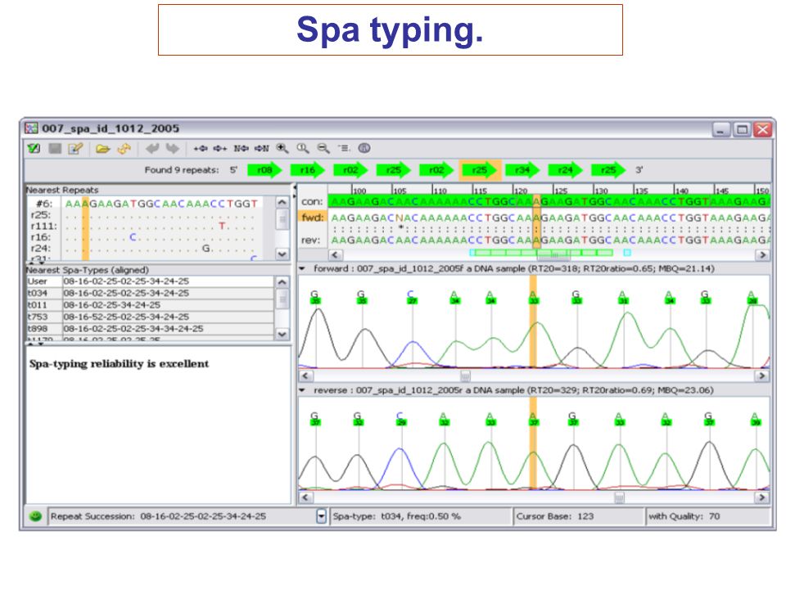Click the plus-before-arrows toolbar icon
This screenshot has width=786, height=589.
(201, 148)
